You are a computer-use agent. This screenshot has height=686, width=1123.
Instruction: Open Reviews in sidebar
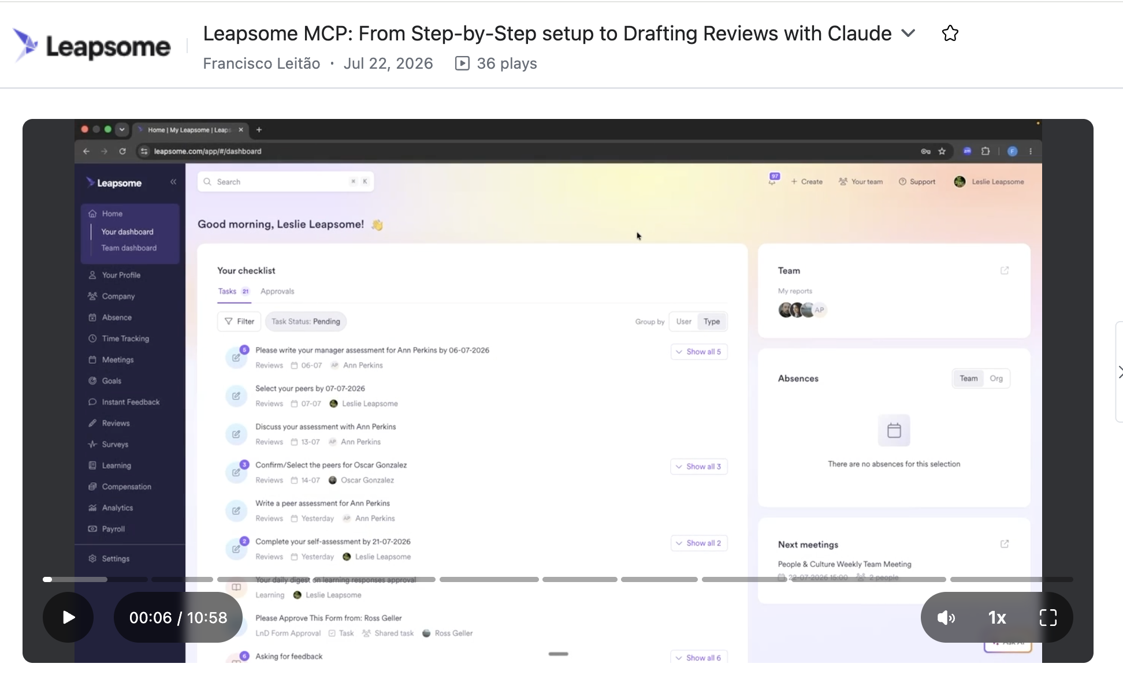[x=116, y=423]
